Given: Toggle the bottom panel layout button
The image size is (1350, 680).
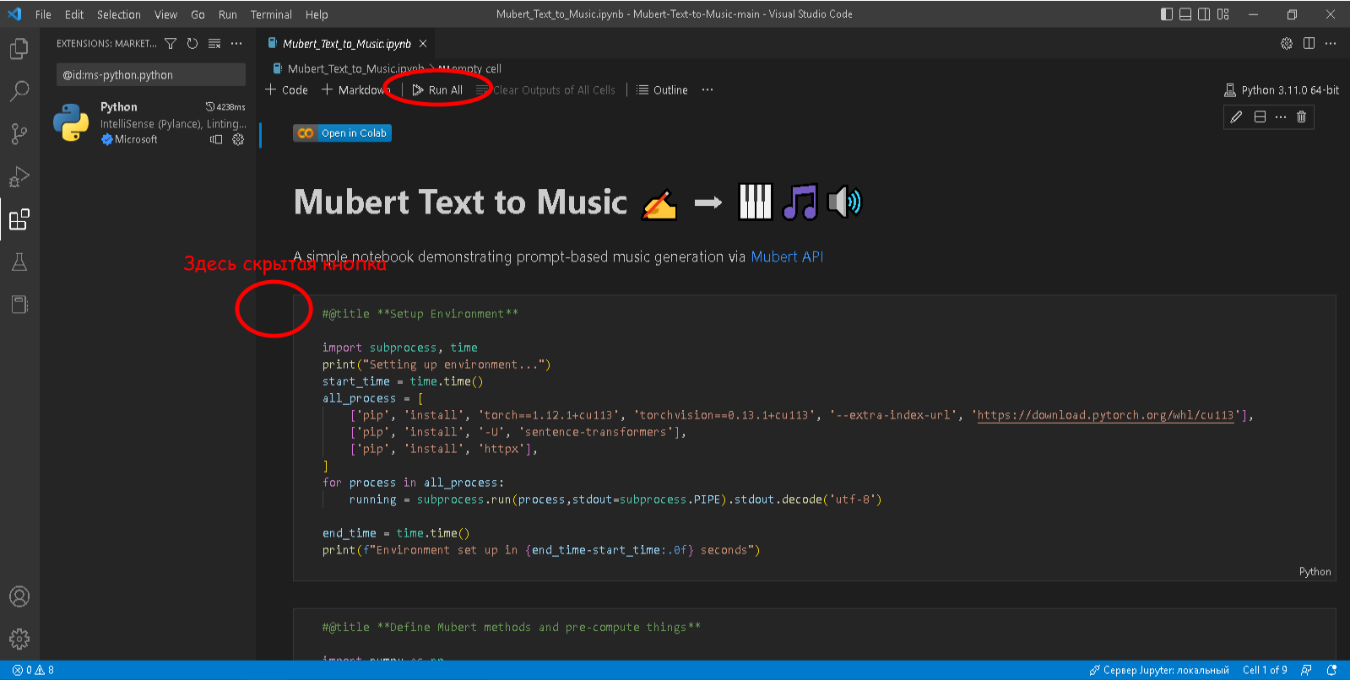Looking at the screenshot, I should (1185, 14).
